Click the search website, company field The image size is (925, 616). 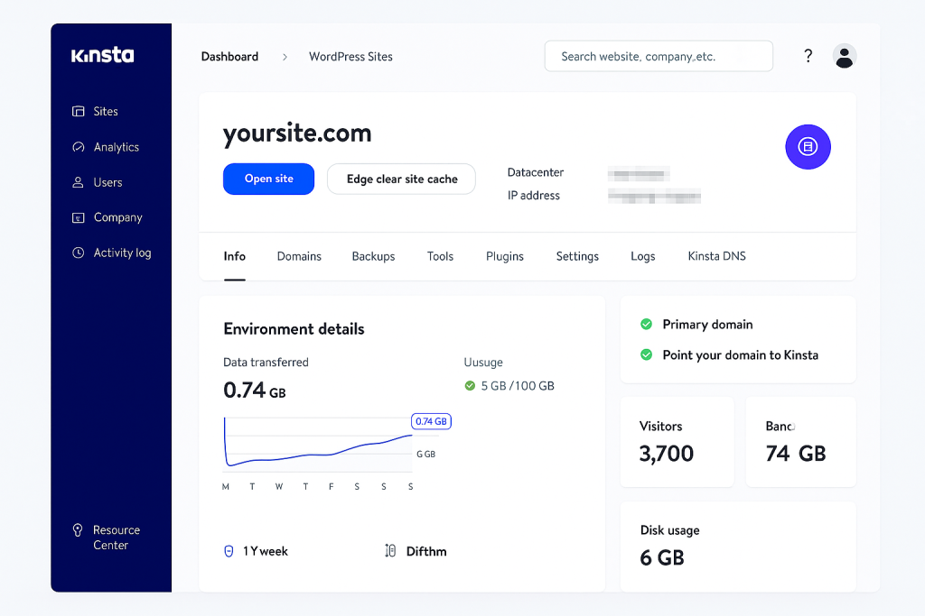pyautogui.click(x=659, y=56)
